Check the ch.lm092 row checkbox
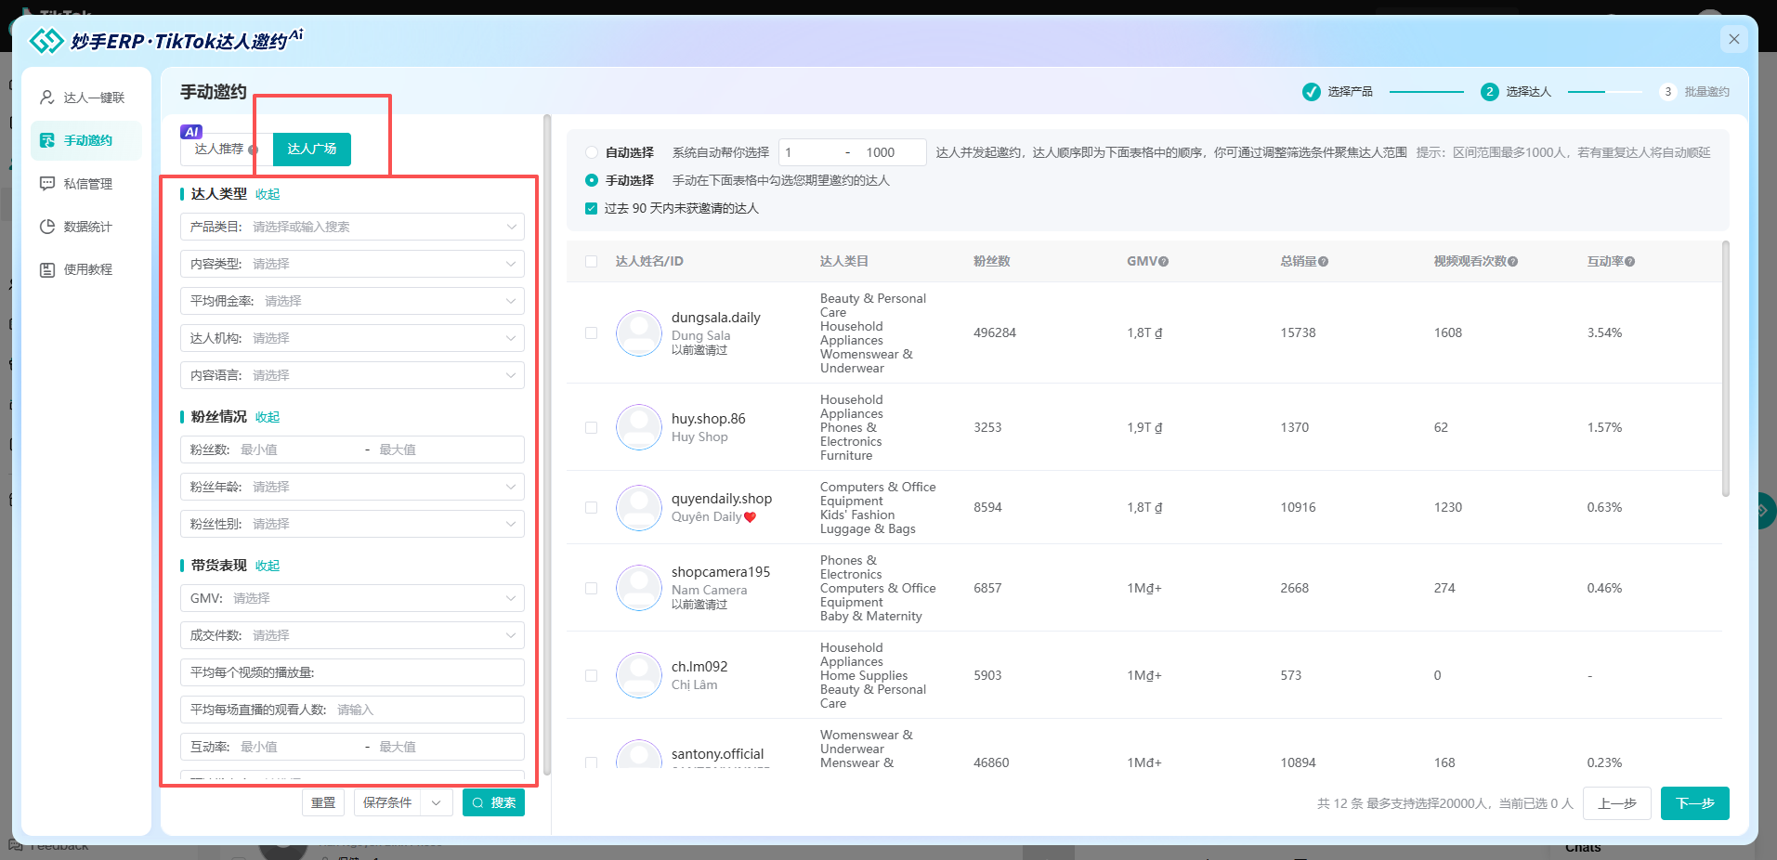 [x=591, y=675]
